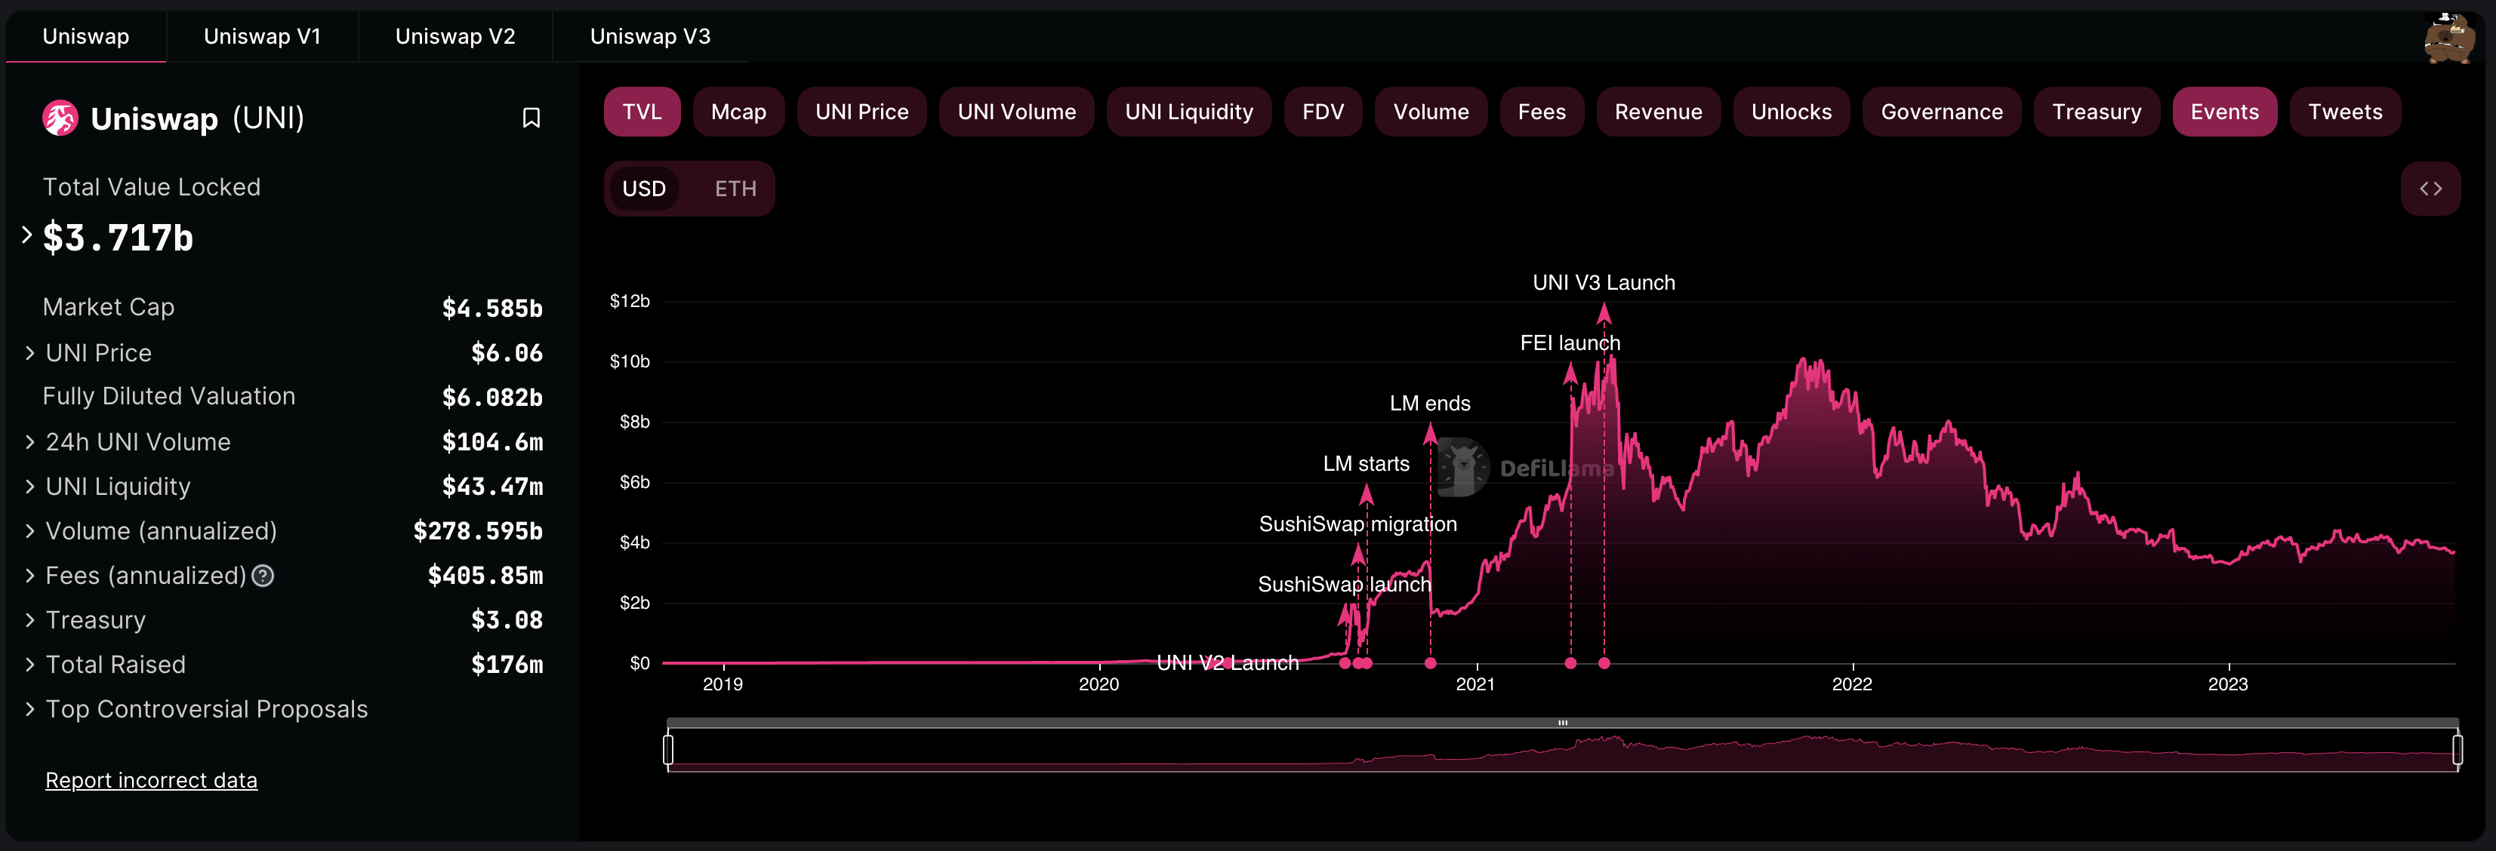Open the Report incorrect data link
This screenshot has height=851, width=2496.
coord(151,780)
